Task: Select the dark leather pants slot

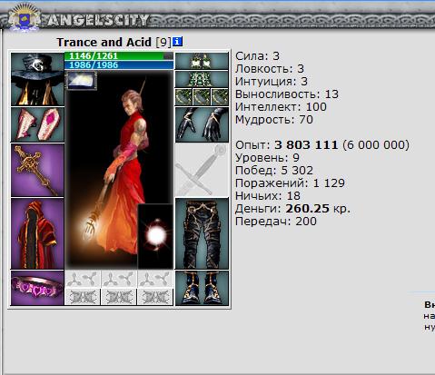Action: [x=202, y=233]
